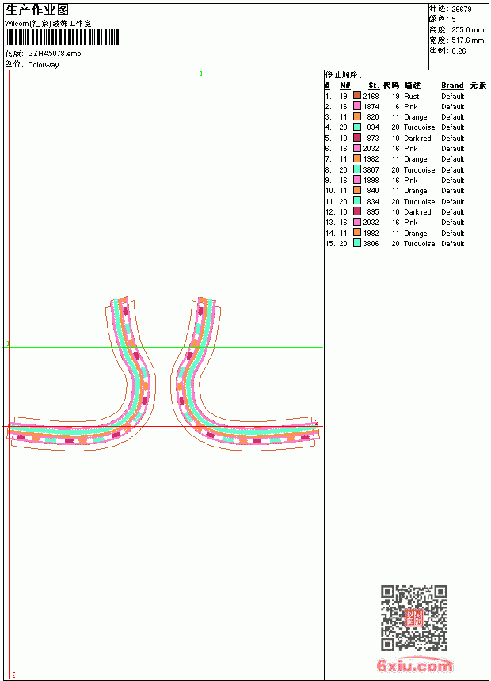Click the red marker 2 at right edge
The height and width of the screenshot is (681, 491).
(317, 422)
